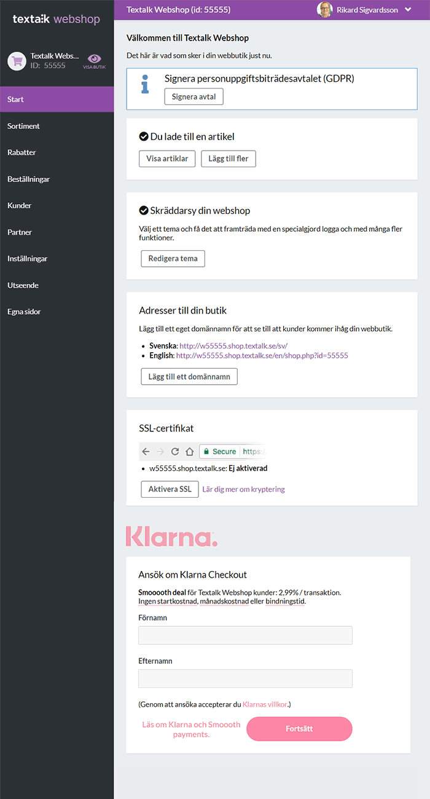Click the Aktivera SSL button
The height and width of the screenshot is (799, 430).
(170, 489)
